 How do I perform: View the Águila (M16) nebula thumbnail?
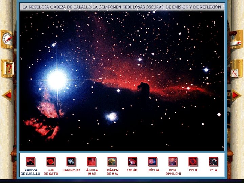[x=91, y=162]
